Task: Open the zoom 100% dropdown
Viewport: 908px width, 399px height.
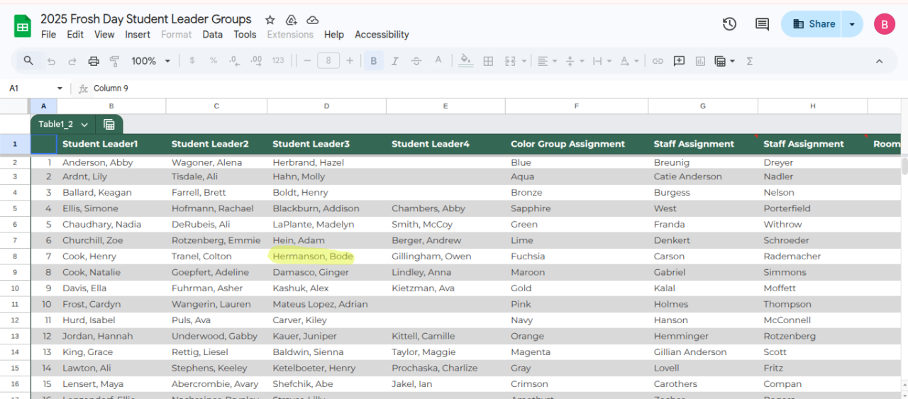Action: (150, 61)
